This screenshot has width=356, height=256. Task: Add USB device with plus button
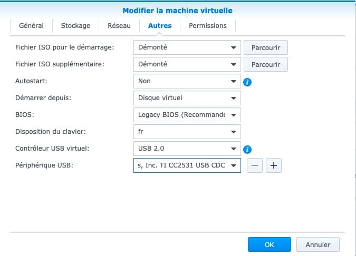pyautogui.click(x=274, y=165)
